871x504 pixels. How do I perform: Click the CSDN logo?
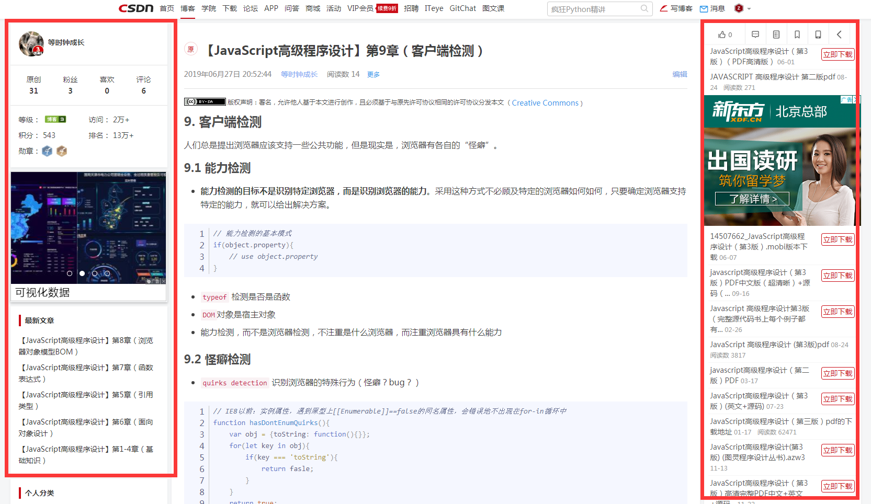[135, 8]
